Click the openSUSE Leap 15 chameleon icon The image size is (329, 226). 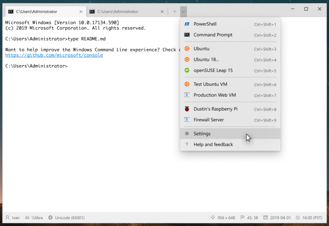pyautogui.click(x=187, y=70)
